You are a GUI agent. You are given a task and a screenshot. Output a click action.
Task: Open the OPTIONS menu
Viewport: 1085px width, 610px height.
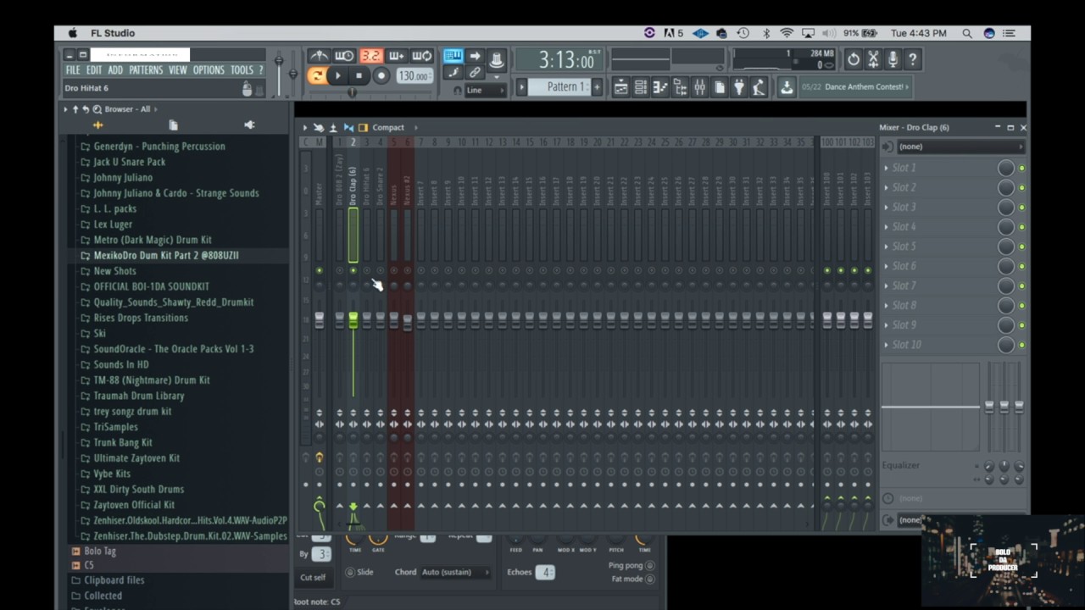click(x=209, y=70)
